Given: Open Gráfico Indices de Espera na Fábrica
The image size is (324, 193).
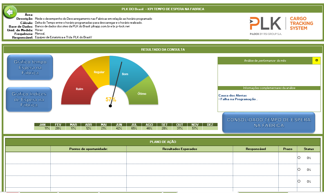Looking at the screenshot, I should (29, 99).
